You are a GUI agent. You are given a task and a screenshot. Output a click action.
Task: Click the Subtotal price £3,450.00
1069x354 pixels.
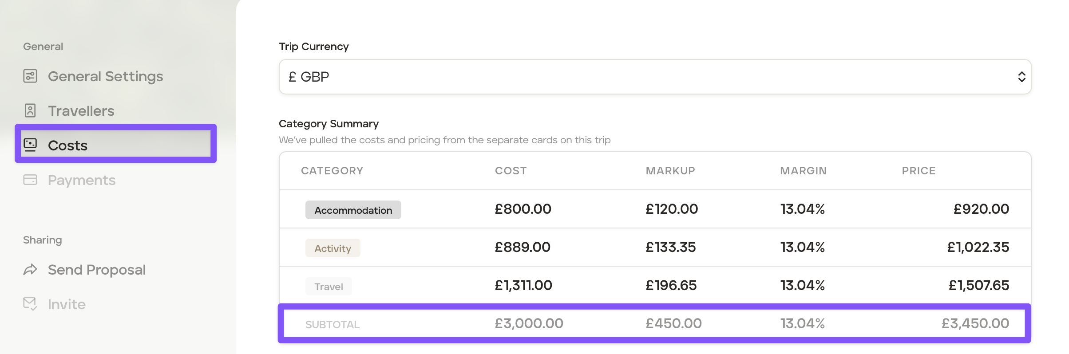pyautogui.click(x=975, y=323)
